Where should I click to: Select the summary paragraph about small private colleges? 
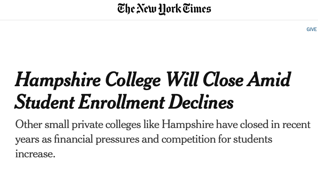(x=163, y=139)
